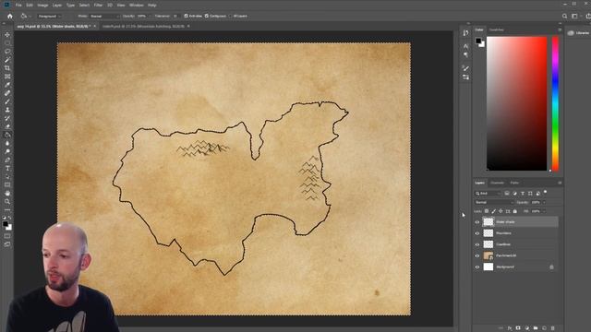Create a new adjustment layer
The height and width of the screenshot is (332, 591).
[527, 328]
